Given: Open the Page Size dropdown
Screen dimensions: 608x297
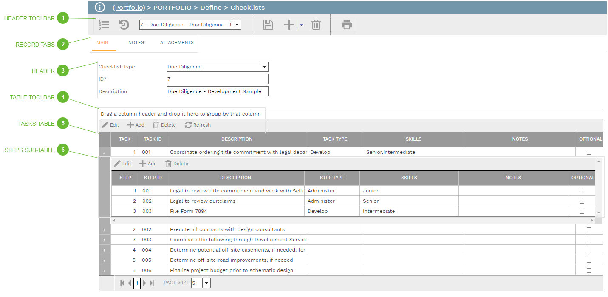Looking at the screenshot, I should pyautogui.click(x=206, y=283).
